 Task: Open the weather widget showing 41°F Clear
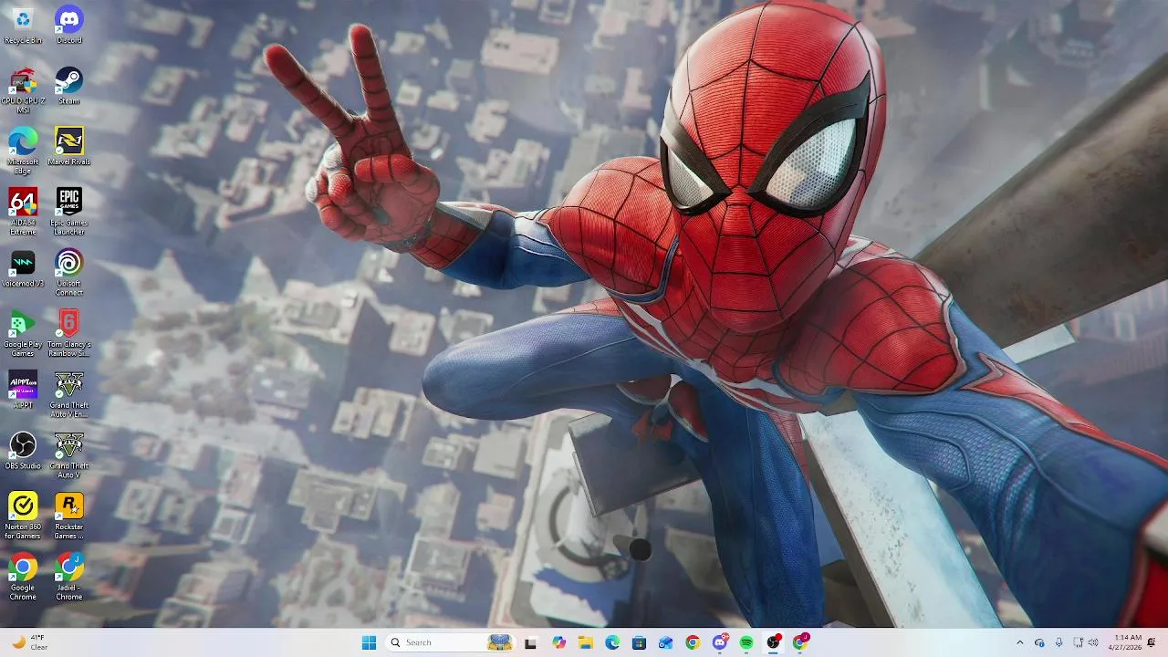[x=29, y=642]
